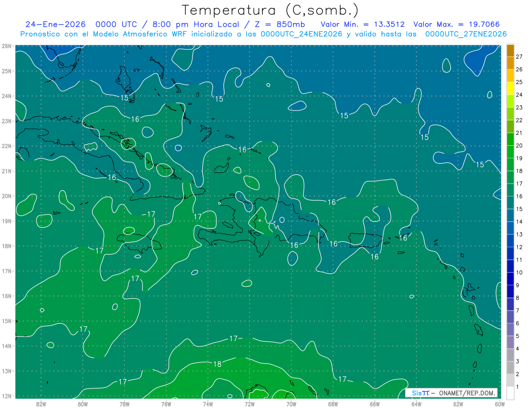This screenshot has height=410, width=531.
Task: Click the '12' value on the color scale
Action: (519, 247)
